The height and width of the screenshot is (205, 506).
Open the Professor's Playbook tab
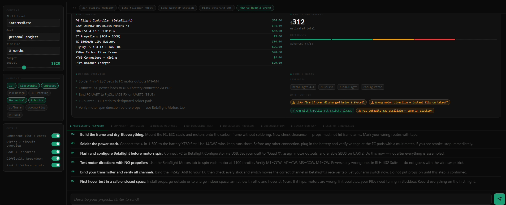tap(87, 126)
